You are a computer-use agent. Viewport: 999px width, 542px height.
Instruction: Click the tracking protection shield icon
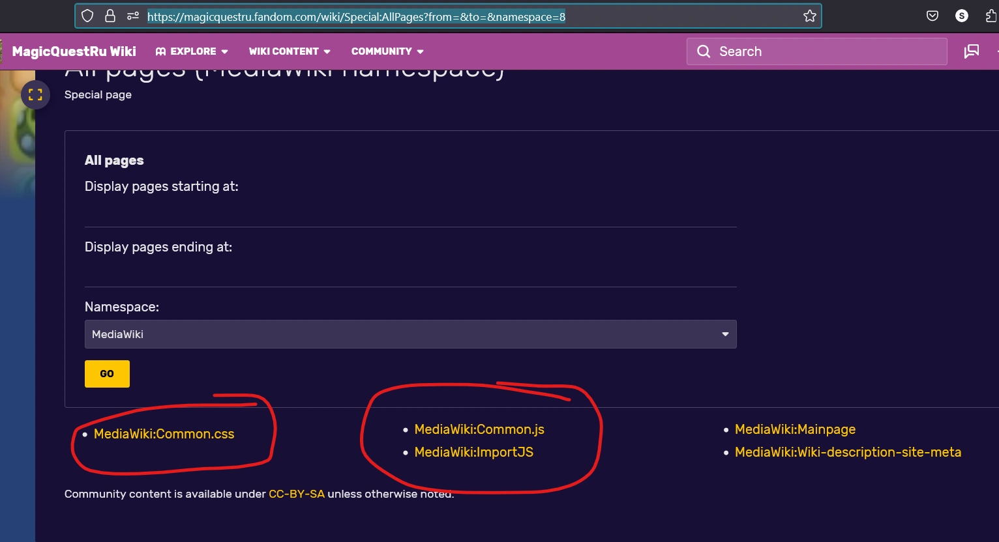88,16
